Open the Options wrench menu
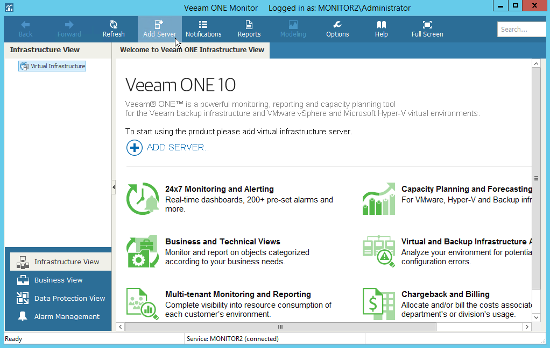This screenshot has height=348, width=550. 337,29
